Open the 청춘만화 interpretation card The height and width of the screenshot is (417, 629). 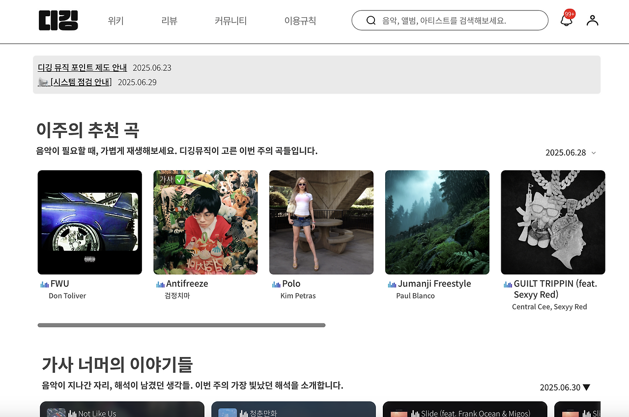(293, 409)
